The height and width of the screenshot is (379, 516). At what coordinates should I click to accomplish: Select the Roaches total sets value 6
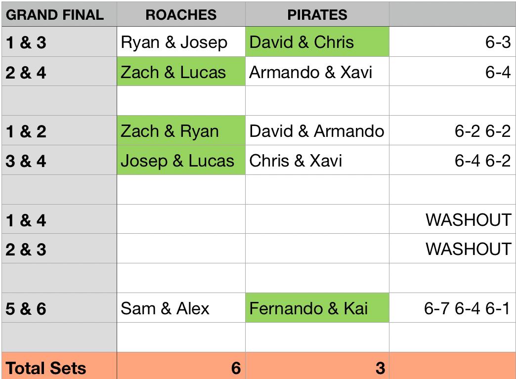tap(181, 367)
